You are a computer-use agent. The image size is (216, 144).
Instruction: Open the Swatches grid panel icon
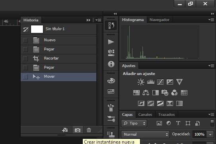point(111,91)
